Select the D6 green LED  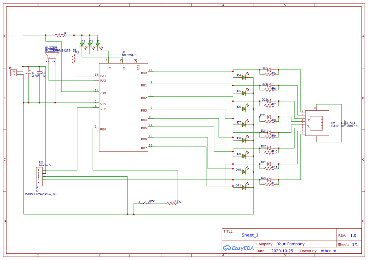(x=244, y=109)
